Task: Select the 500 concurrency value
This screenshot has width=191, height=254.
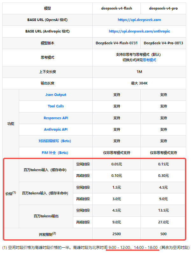Action: tap(163, 234)
